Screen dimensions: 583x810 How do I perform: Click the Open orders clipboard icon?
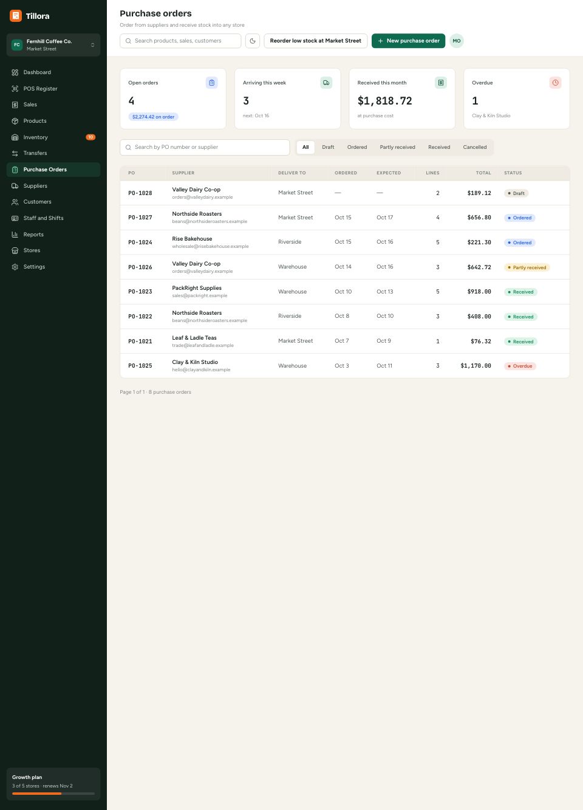tap(211, 83)
